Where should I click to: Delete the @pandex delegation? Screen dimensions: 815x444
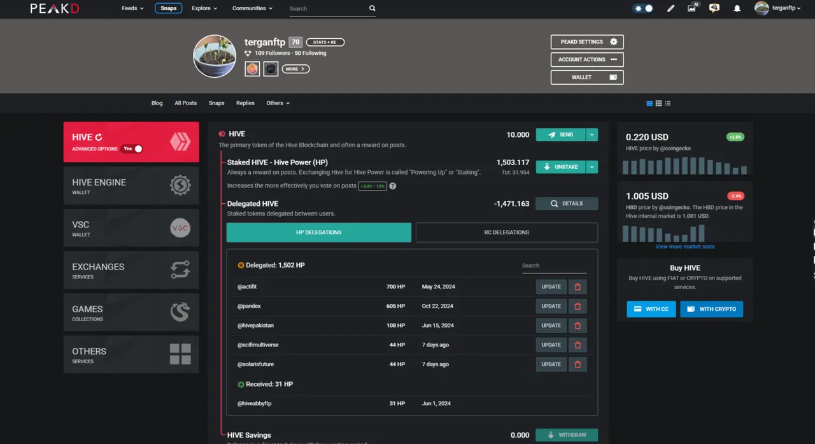[578, 306]
